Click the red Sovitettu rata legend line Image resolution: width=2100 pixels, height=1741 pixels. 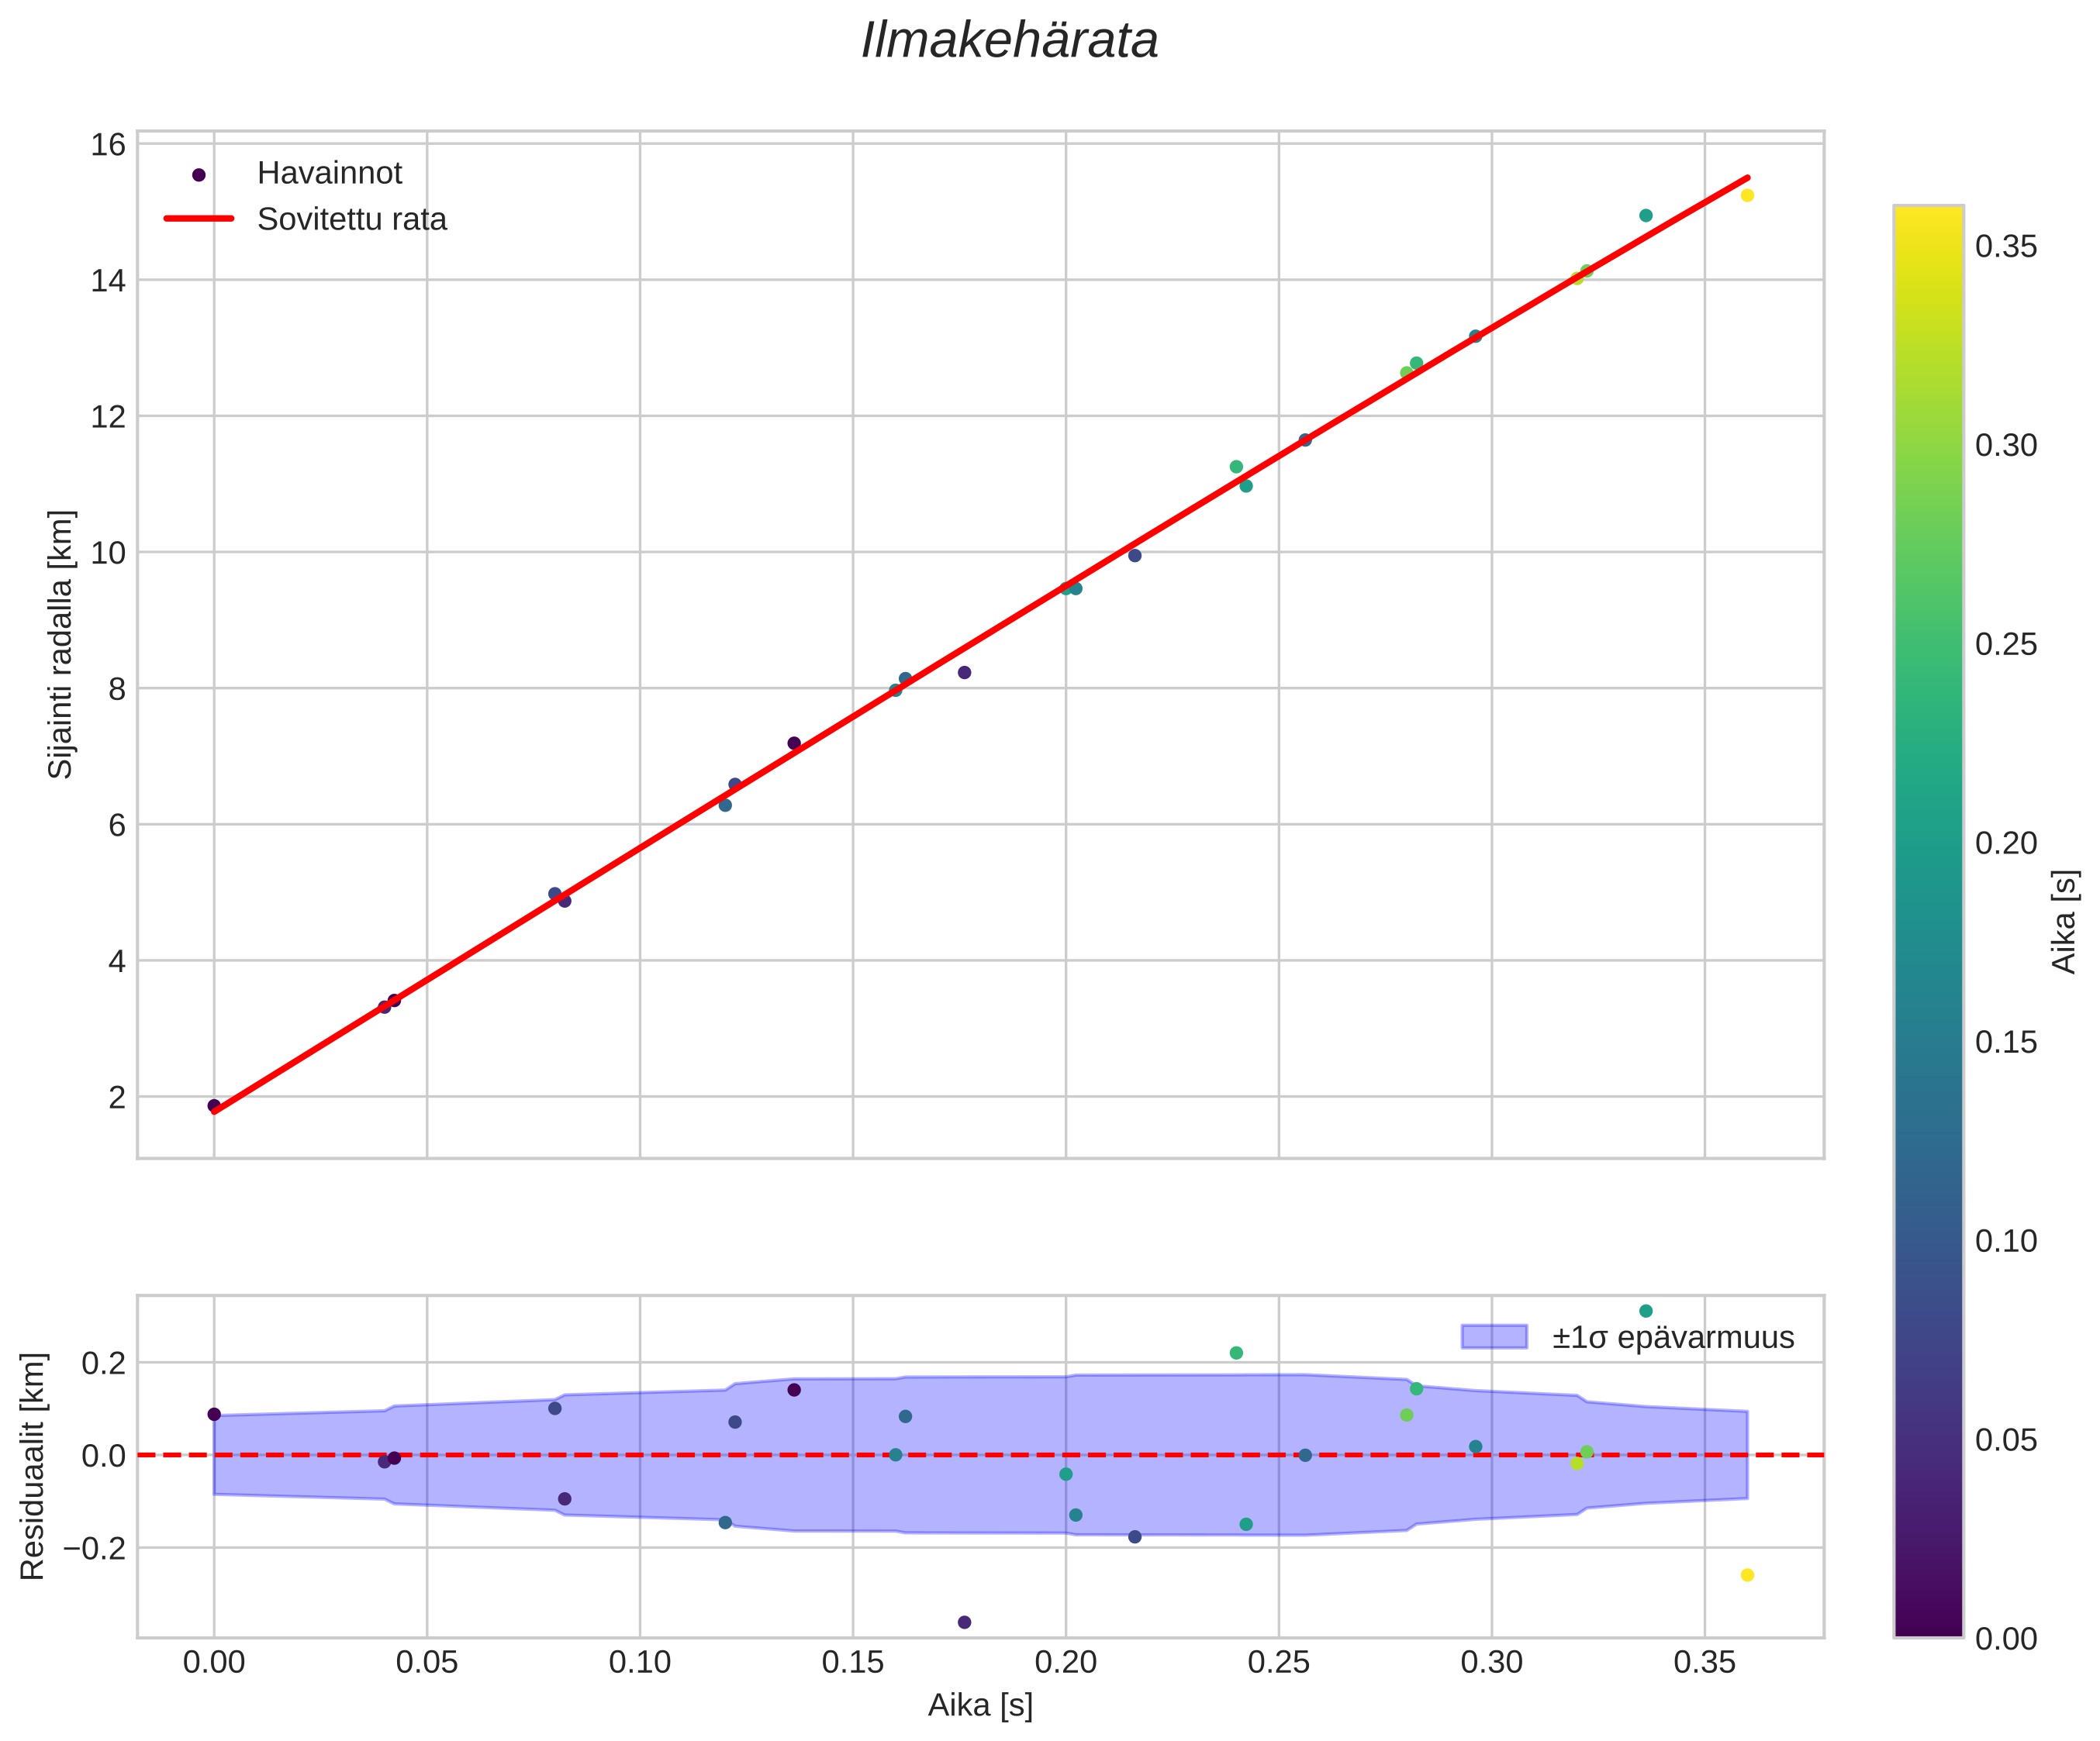click(x=198, y=219)
